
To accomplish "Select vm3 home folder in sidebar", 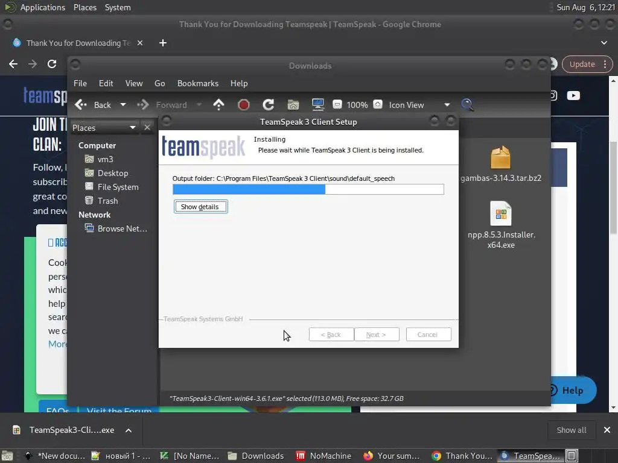I will click(99, 159).
